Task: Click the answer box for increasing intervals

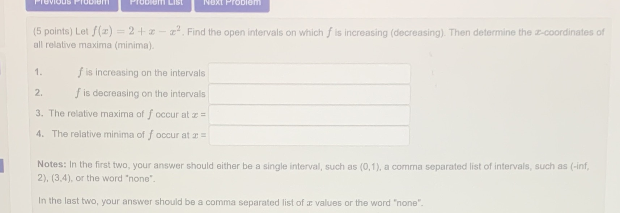Action: point(309,73)
